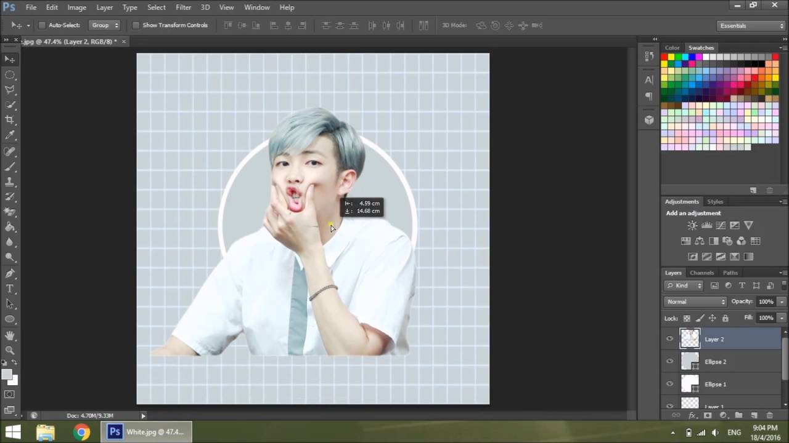Image resolution: width=789 pixels, height=443 pixels.
Task: Add a Curves adjustment
Action: point(721,226)
